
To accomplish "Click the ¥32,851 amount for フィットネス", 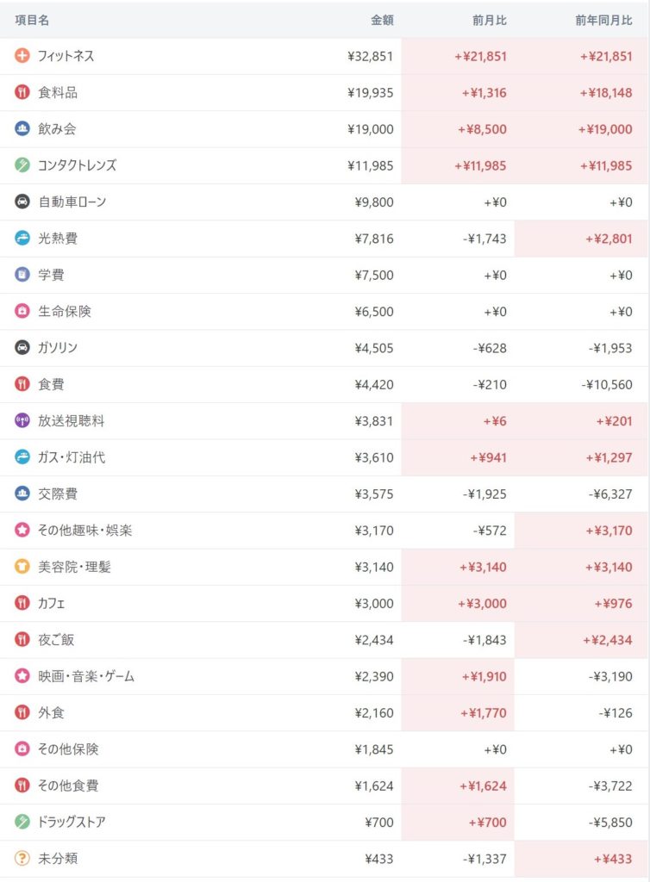I will click(x=370, y=56).
